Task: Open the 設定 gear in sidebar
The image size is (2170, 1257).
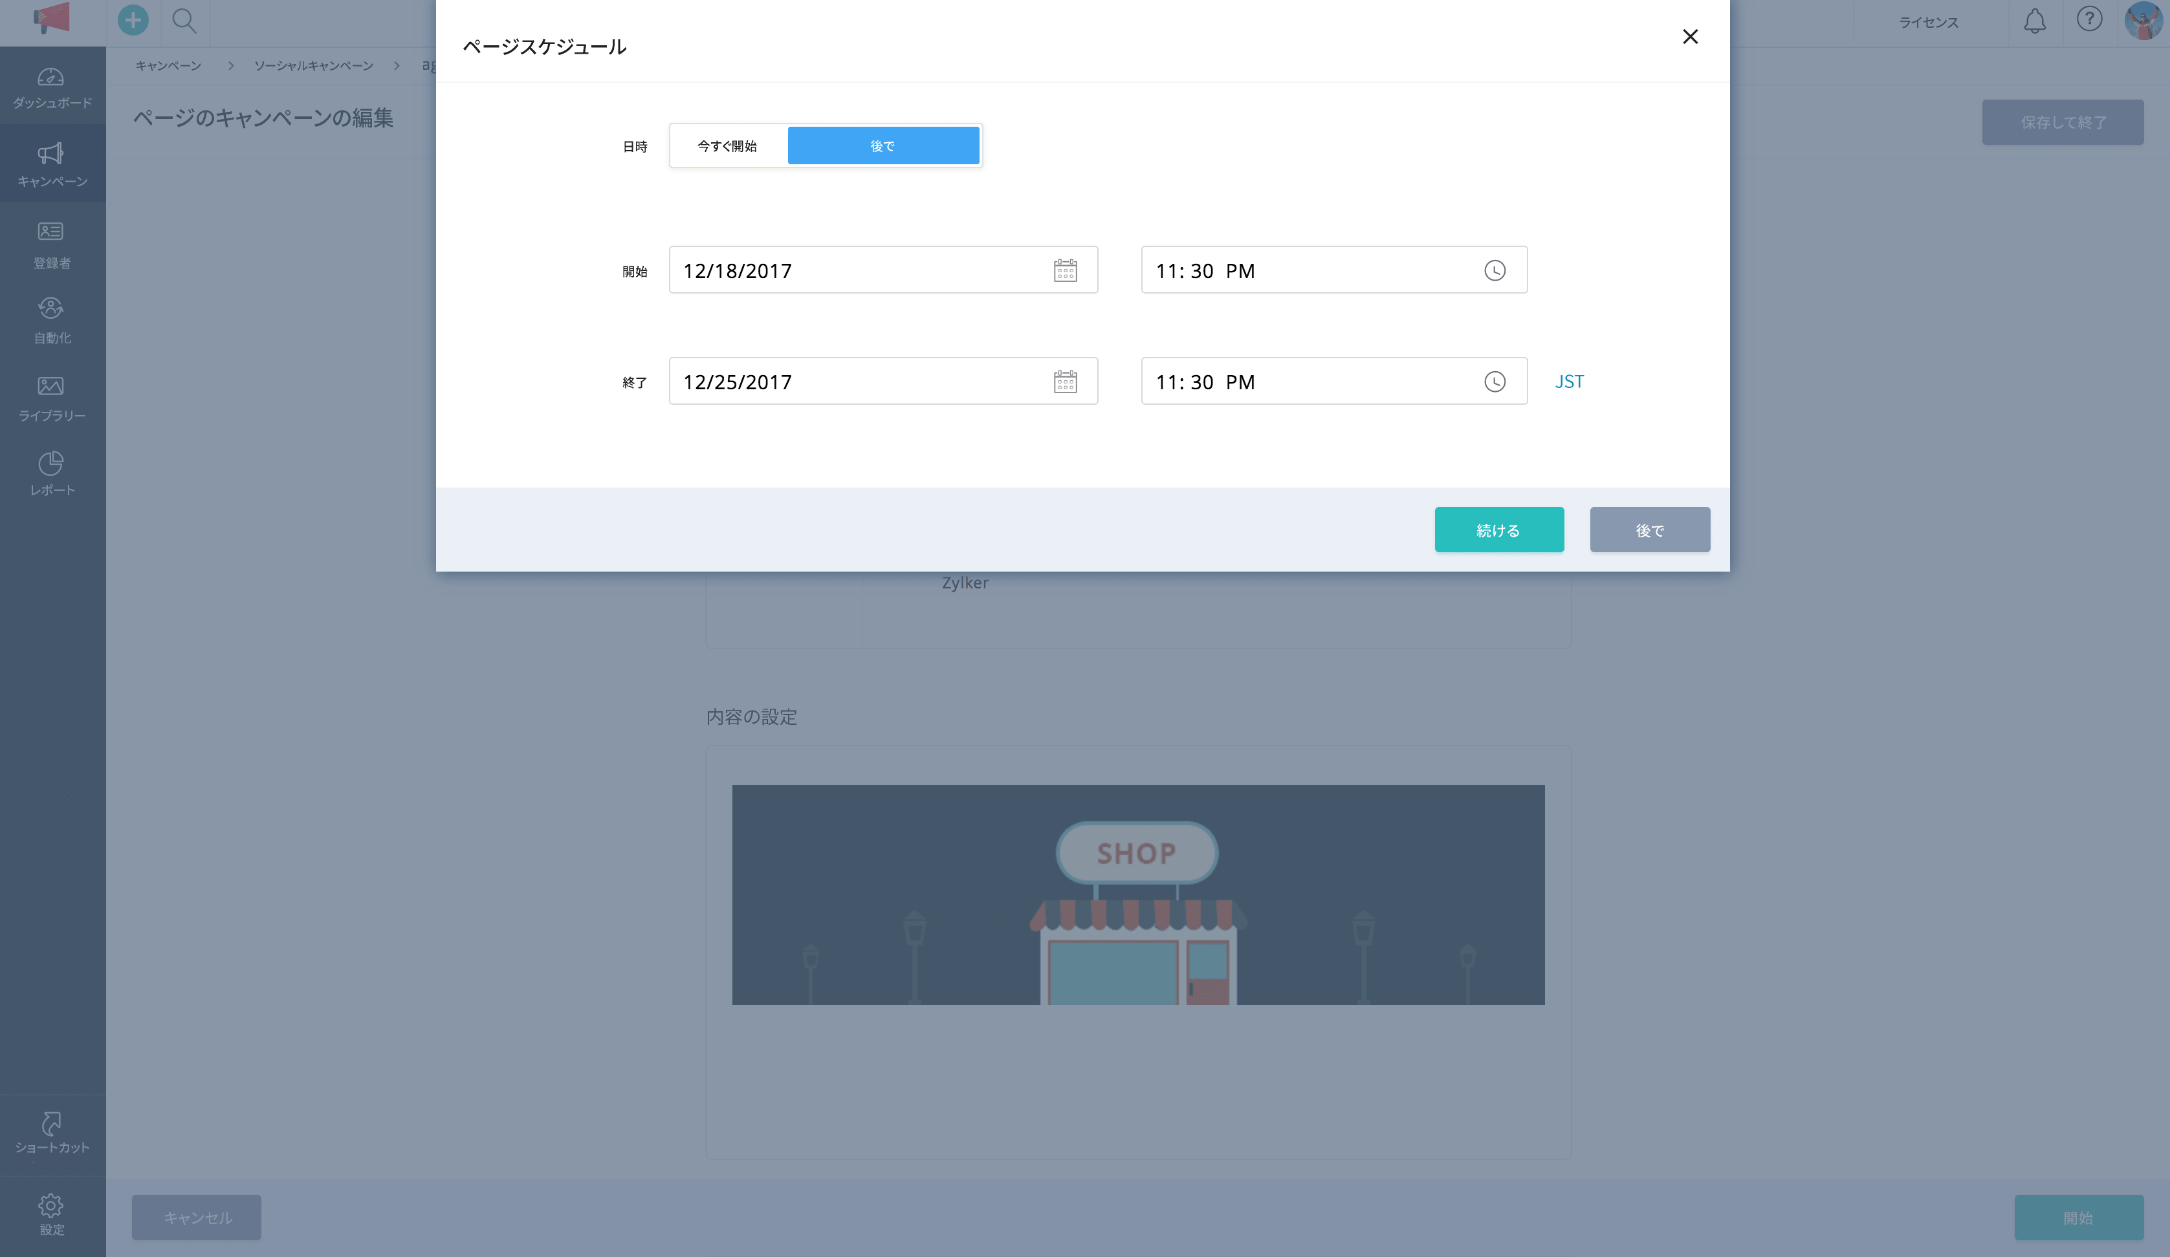Action: pyautogui.click(x=52, y=1214)
